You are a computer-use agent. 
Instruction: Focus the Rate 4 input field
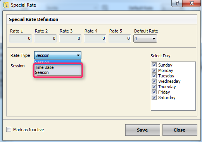95,38
